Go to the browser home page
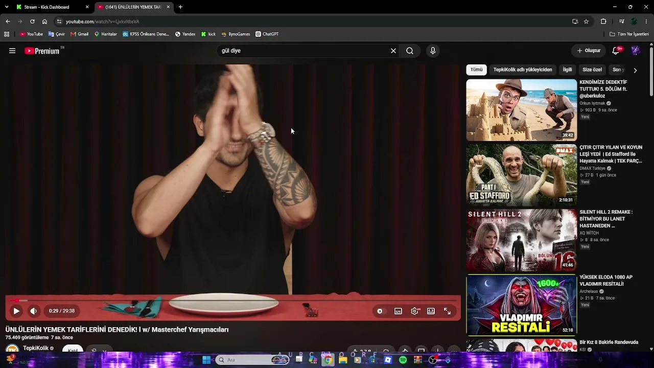The image size is (654, 368). pos(44,21)
